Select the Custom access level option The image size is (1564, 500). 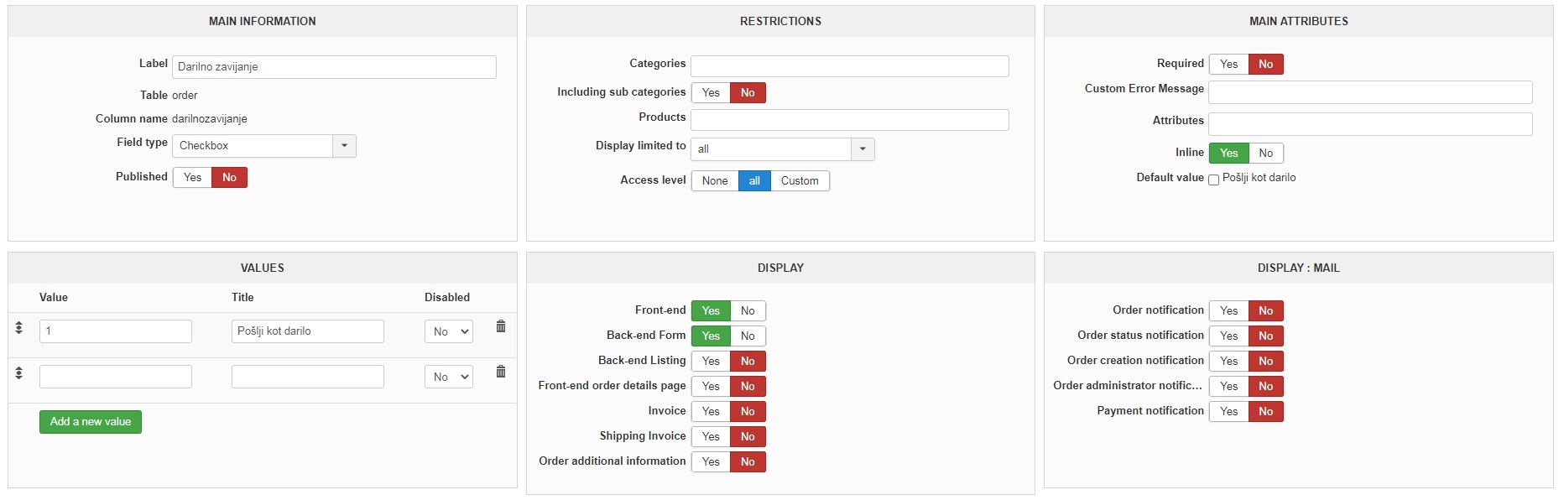tap(799, 181)
